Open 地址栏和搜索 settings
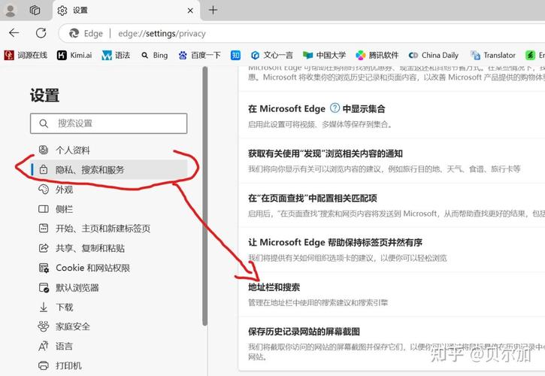This screenshot has width=545, height=376. tap(392, 294)
